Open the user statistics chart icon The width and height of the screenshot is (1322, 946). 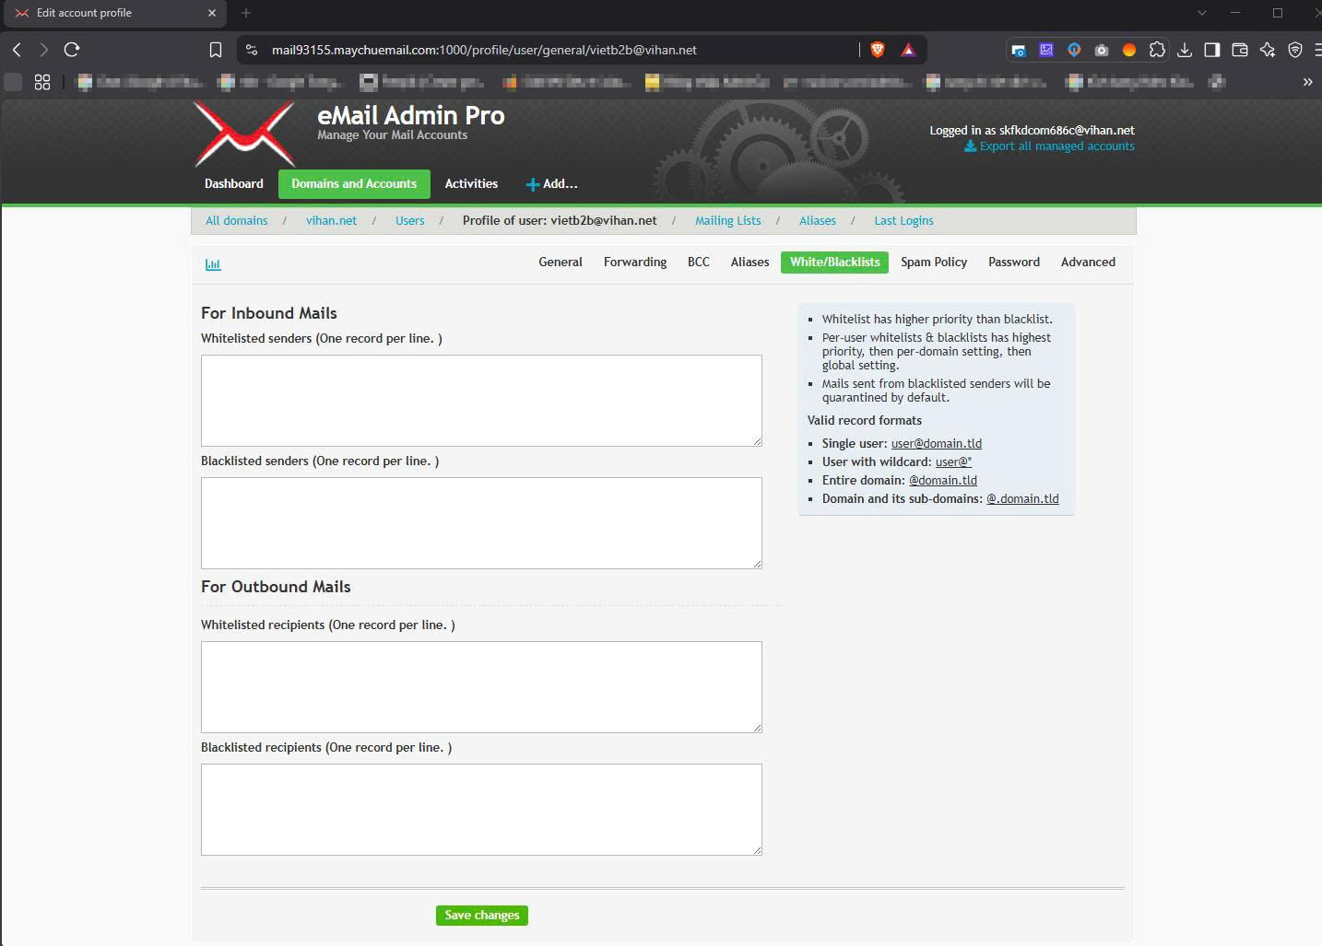(213, 264)
